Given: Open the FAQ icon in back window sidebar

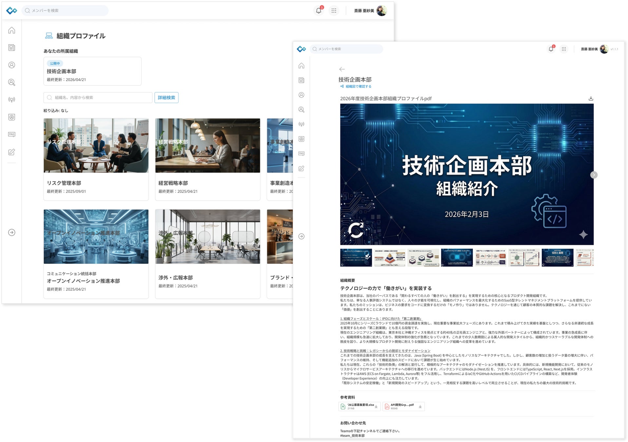Looking at the screenshot, I should tap(12, 135).
